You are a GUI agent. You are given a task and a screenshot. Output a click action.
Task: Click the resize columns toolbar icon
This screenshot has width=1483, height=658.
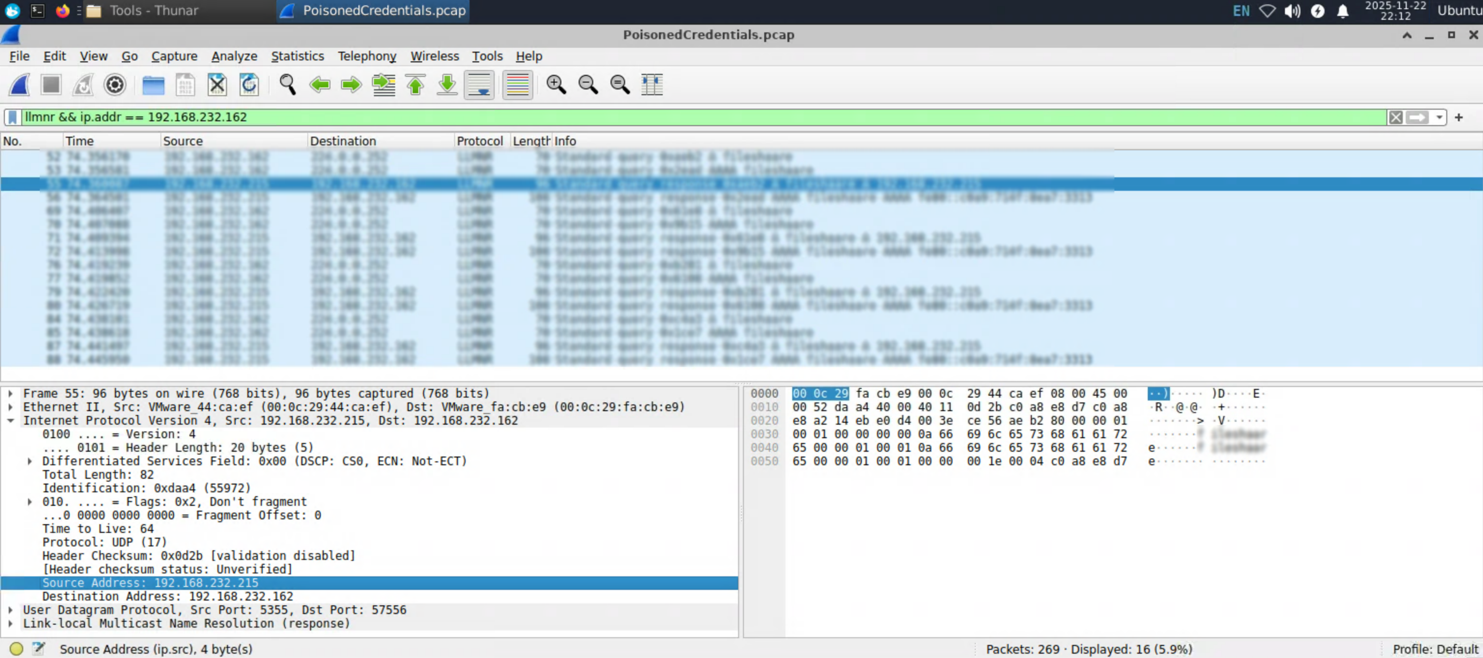point(652,85)
